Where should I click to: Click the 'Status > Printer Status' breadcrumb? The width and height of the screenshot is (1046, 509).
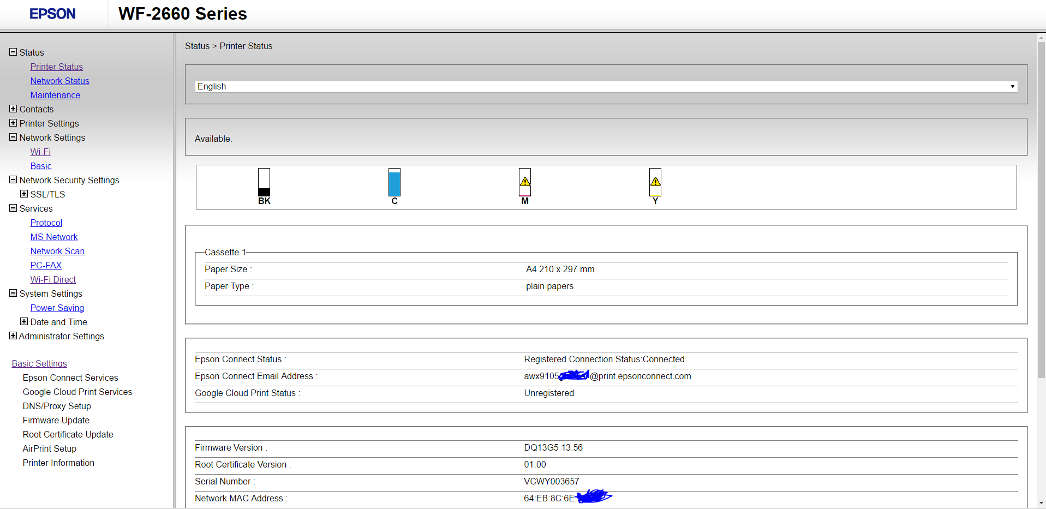[229, 46]
